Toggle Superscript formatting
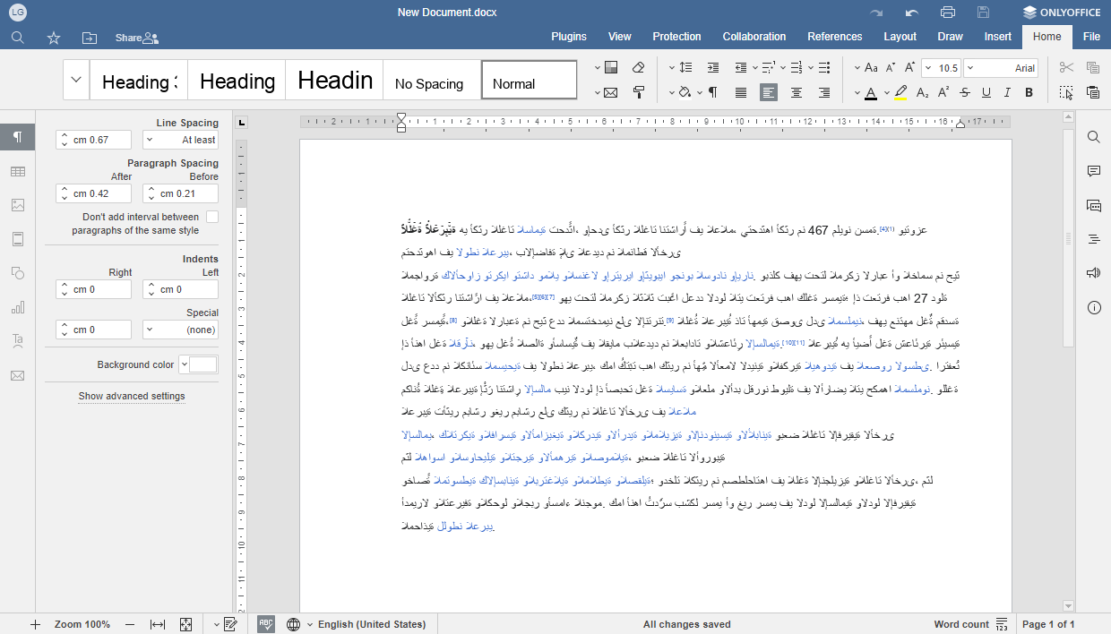Image resolution: width=1111 pixels, height=634 pixels. coord(943,92)
